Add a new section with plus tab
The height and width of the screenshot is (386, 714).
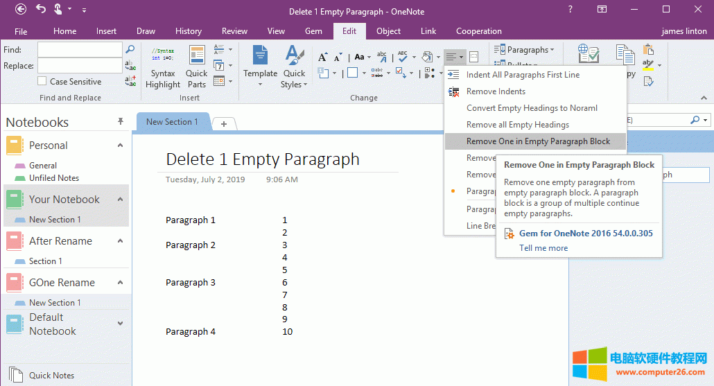coord(223,123)
